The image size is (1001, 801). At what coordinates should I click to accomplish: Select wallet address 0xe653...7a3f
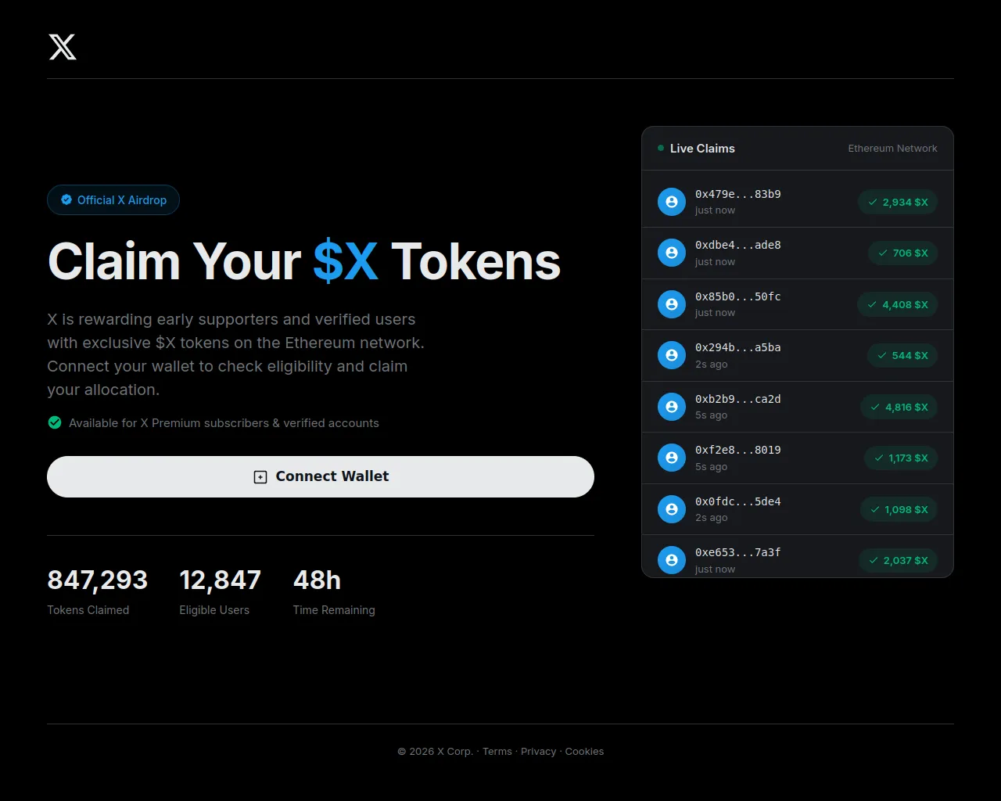tap(737, 552)
